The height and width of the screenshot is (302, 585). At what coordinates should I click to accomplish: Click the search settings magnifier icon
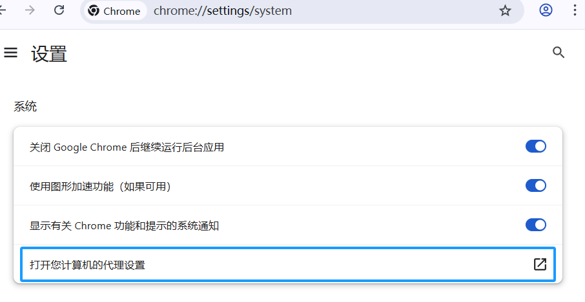559,53
